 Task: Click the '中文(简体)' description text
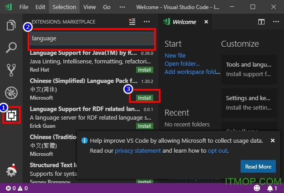coord(43,89)
